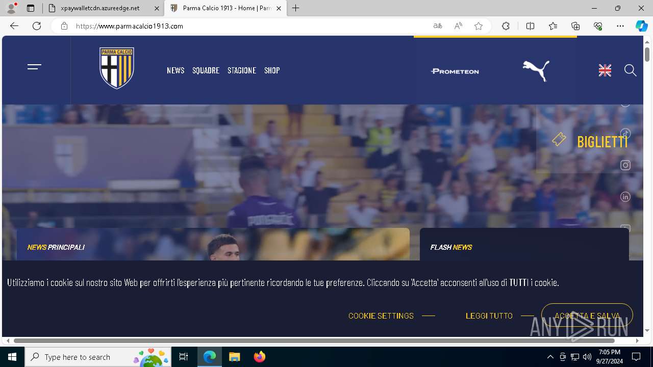Click the NEWS PRINCIPALI heading
Image resolution: width=653 pixels, height=367 pixels.
click(x=56, y=247)
